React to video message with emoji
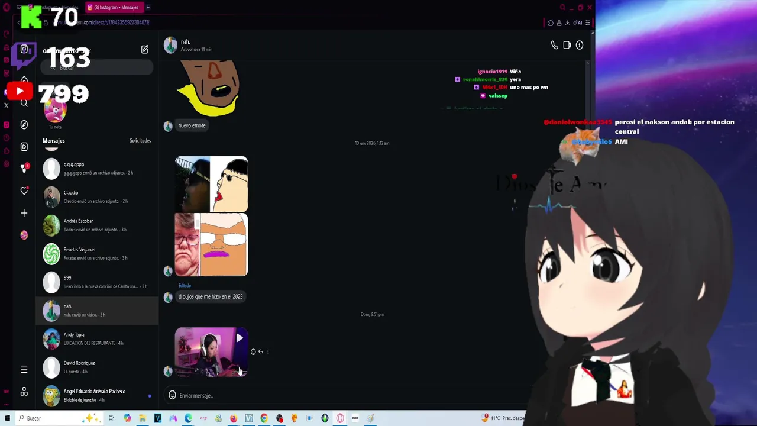The image size is (757, 426). (253, 352)
